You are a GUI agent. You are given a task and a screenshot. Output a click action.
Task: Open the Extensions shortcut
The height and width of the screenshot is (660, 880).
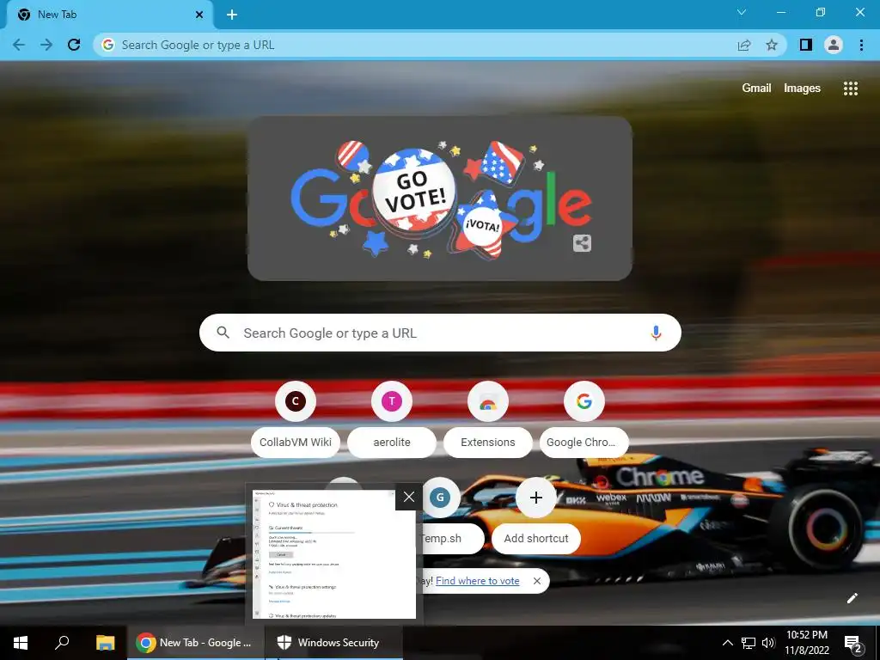[488, 419]
